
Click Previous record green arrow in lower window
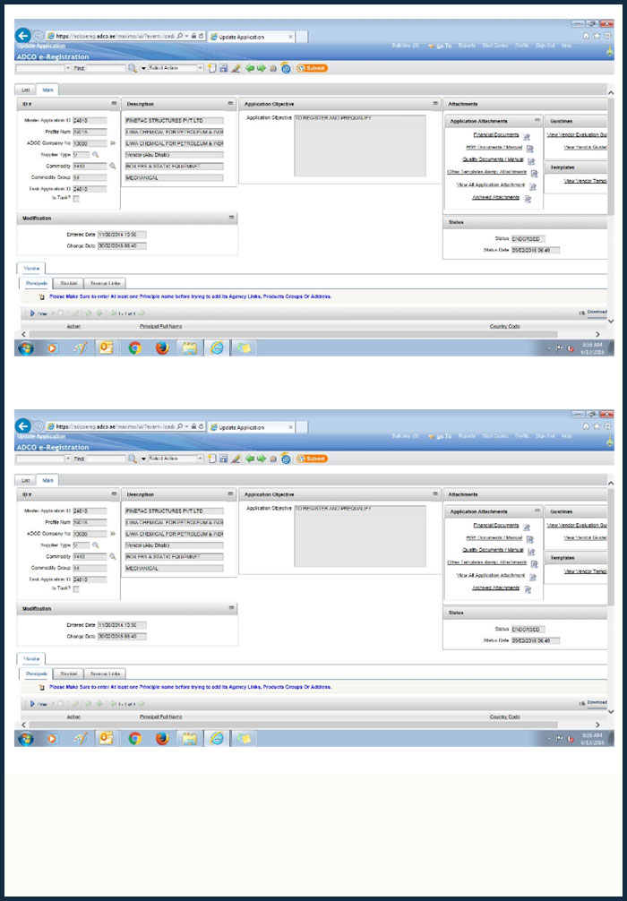pos(250,458)
